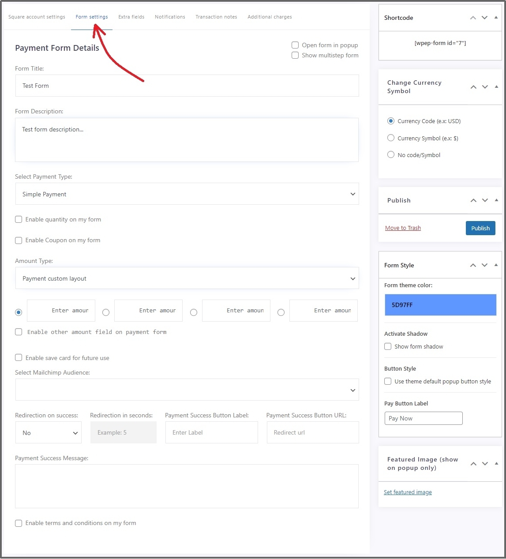Click the Publish button
Screen dimensions: 506x559
tap(480, 228)
